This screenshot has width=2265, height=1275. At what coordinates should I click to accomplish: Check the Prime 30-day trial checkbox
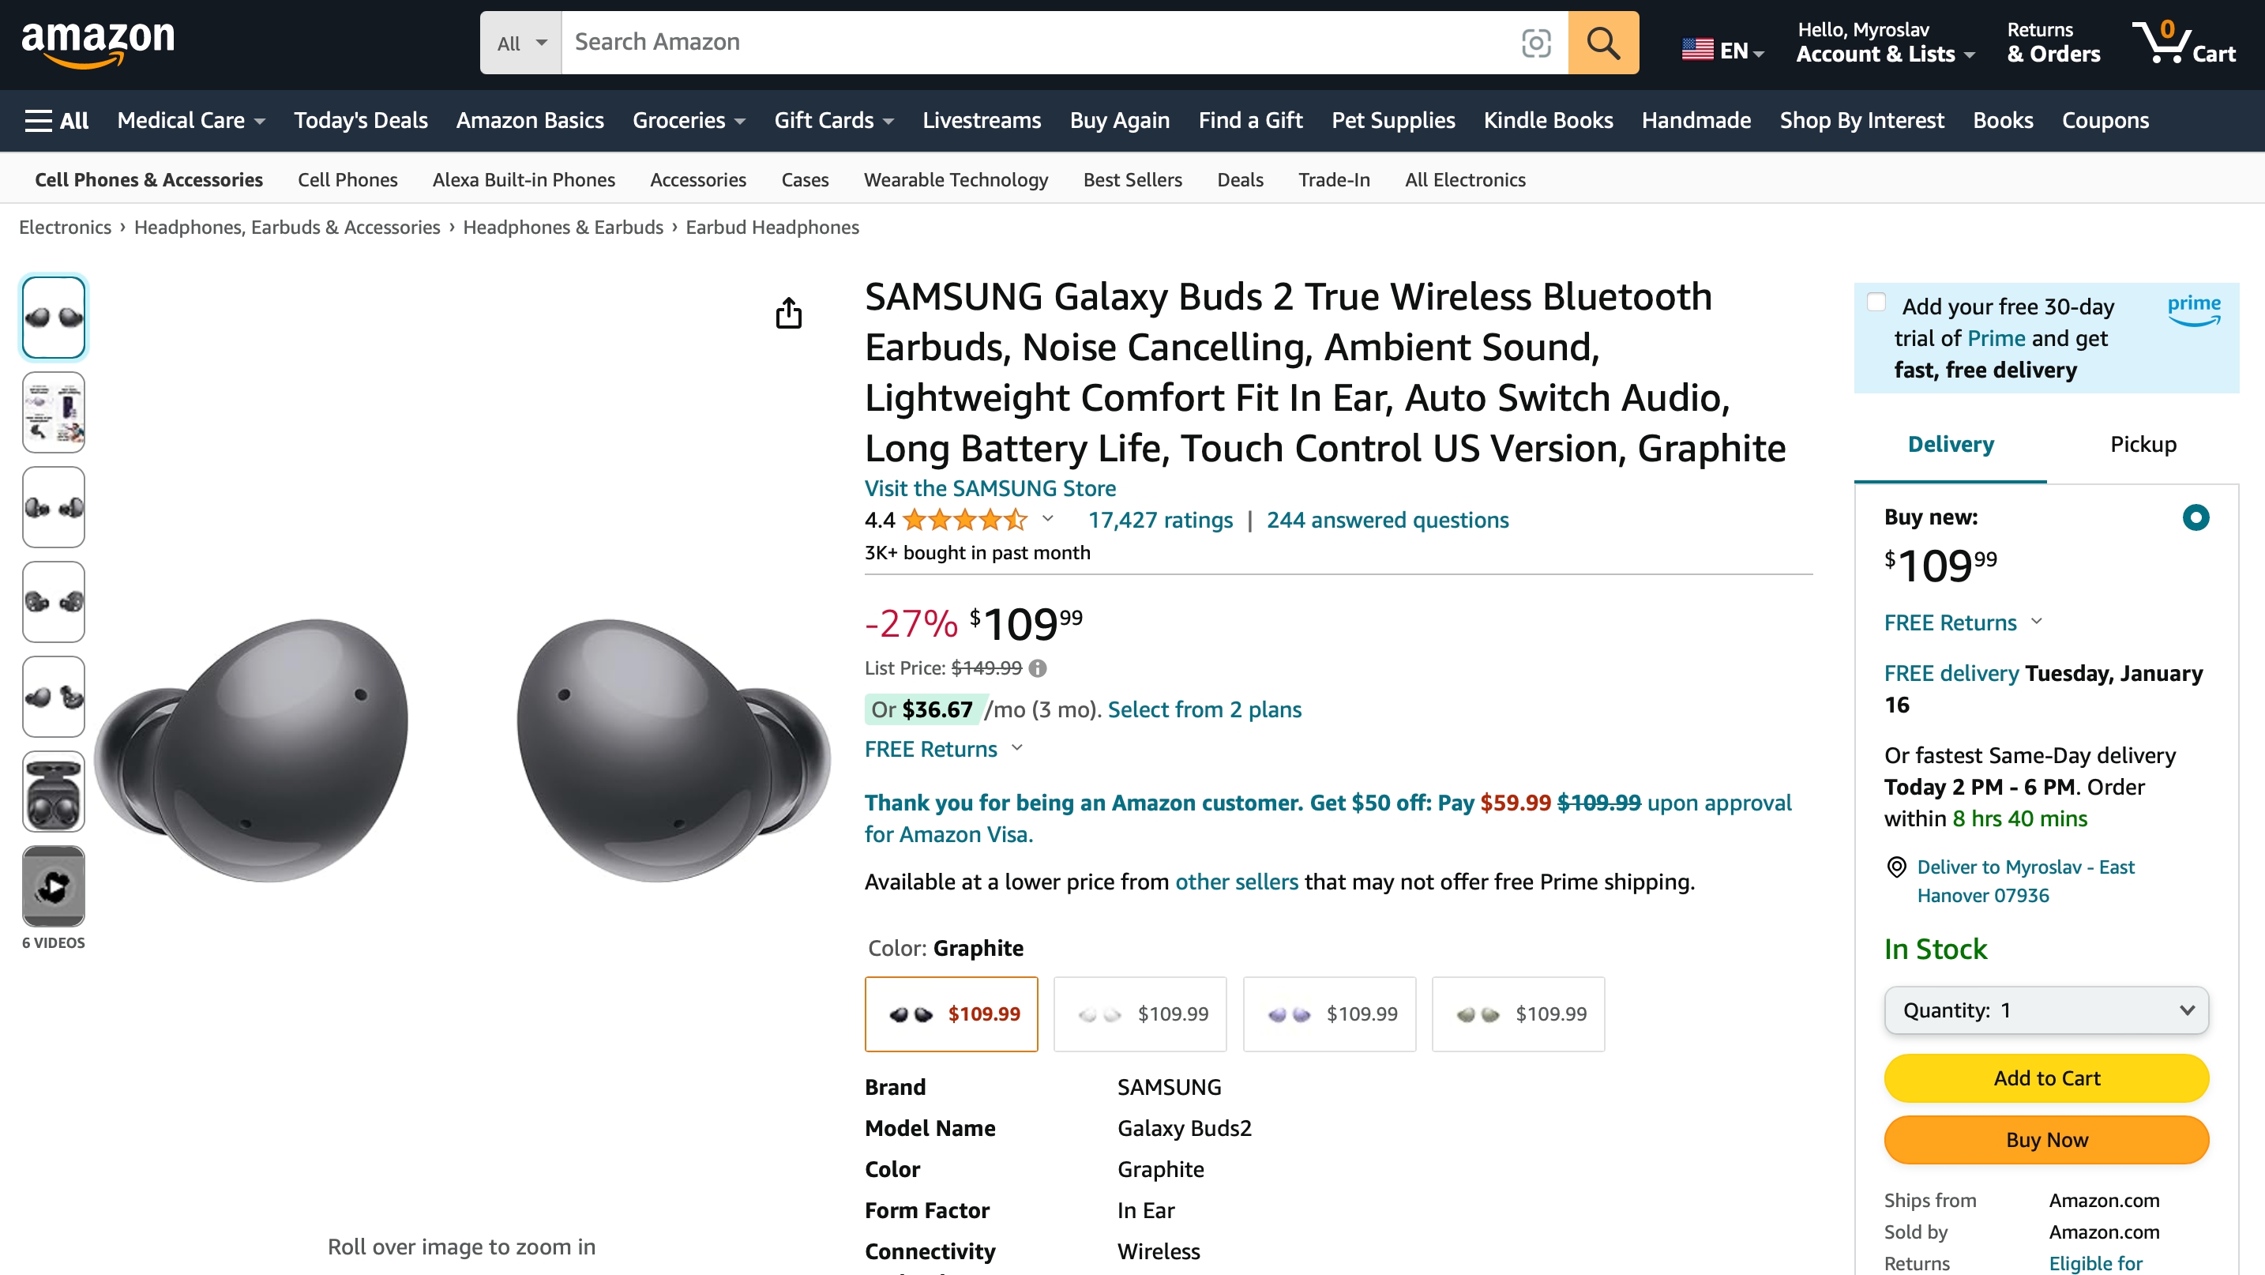click(x=1876, y=303)
